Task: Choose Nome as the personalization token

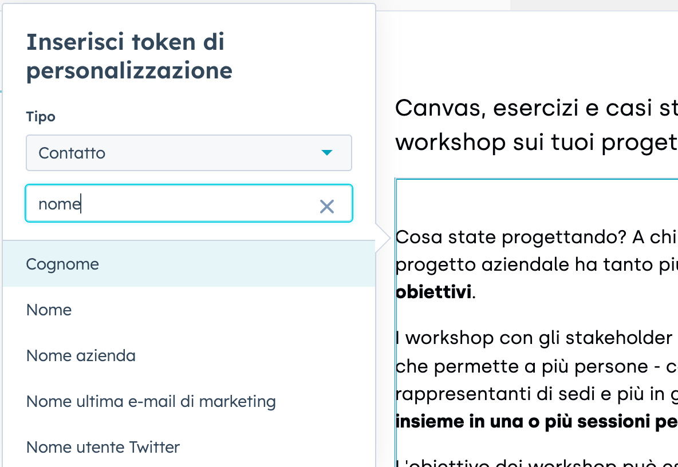Action: click(49, 310)
